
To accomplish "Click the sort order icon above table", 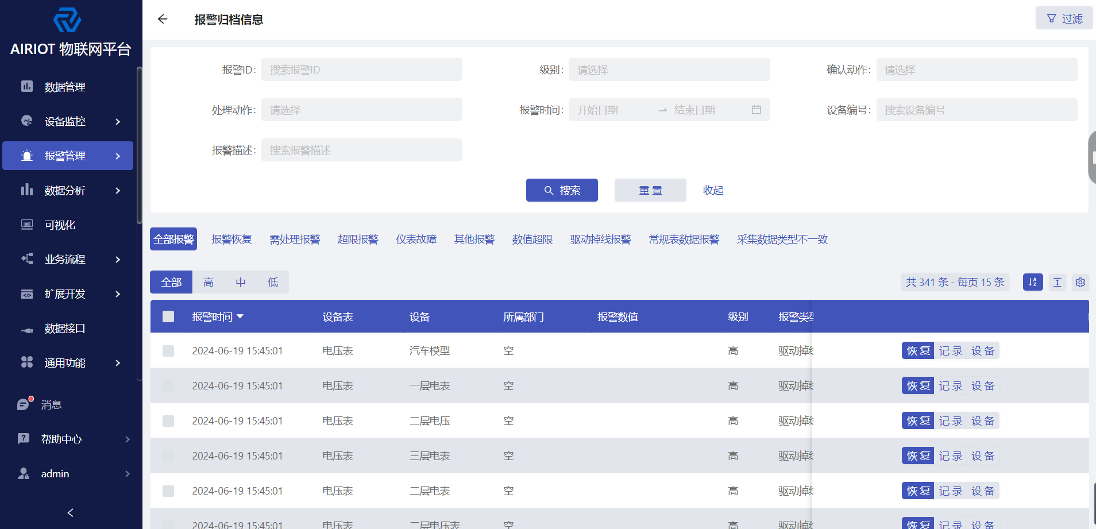I will [1033, 282].
